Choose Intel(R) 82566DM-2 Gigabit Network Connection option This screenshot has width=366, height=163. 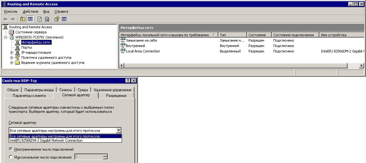click(x=65, y=140)
